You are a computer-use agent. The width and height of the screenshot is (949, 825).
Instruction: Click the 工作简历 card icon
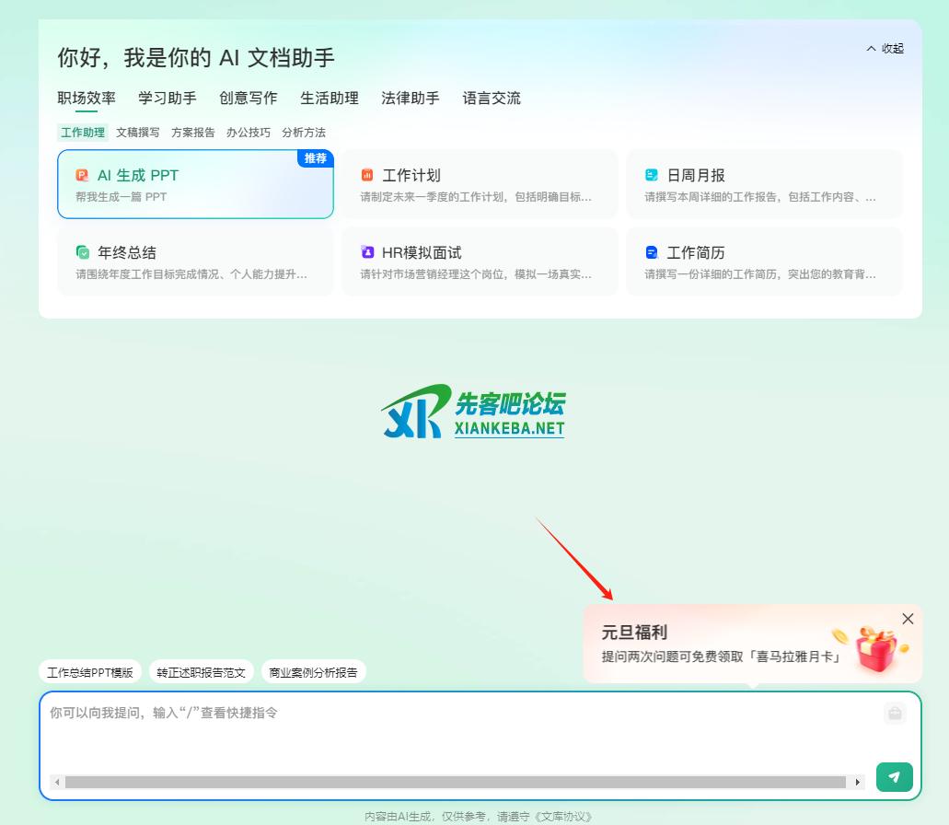652,252
